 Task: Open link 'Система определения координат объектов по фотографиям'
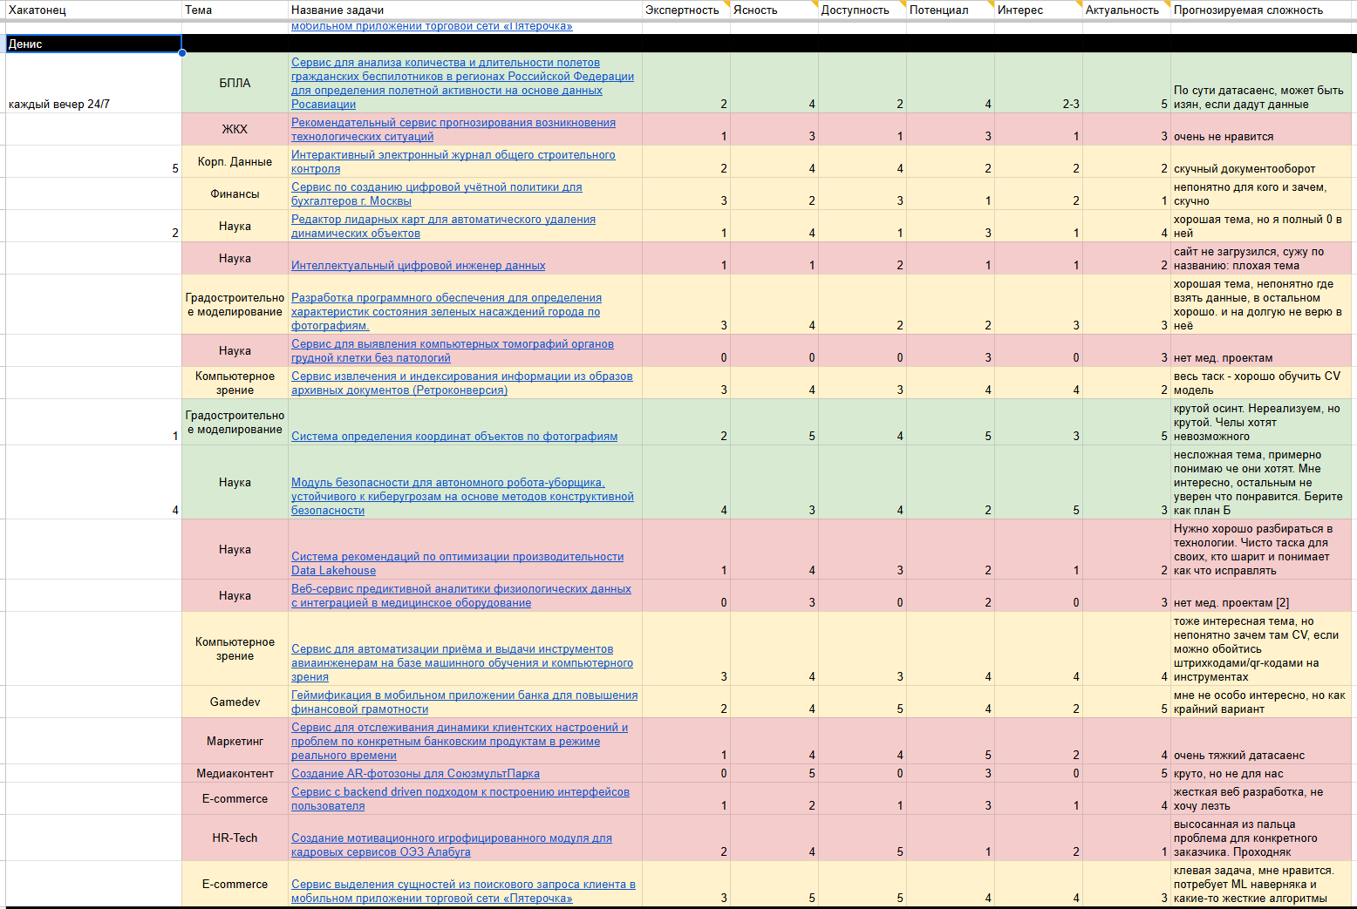(454, 436)
